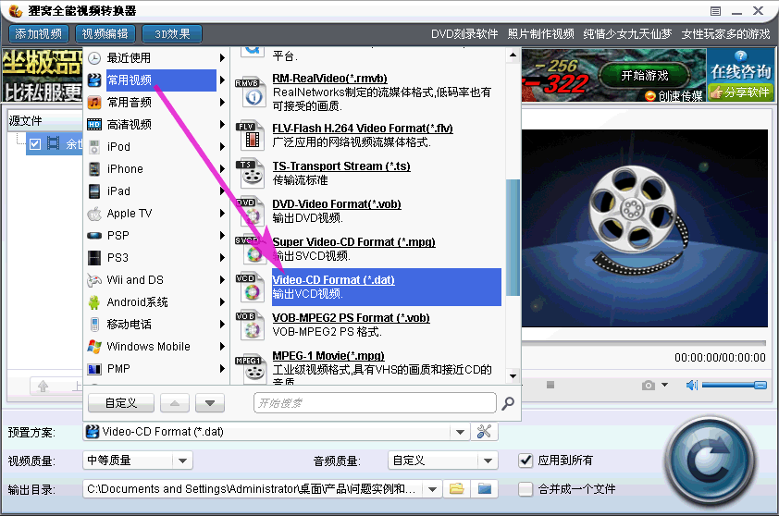Choose the iPad device category
This screenshot has width=779, height=516.
click(156, 191)
